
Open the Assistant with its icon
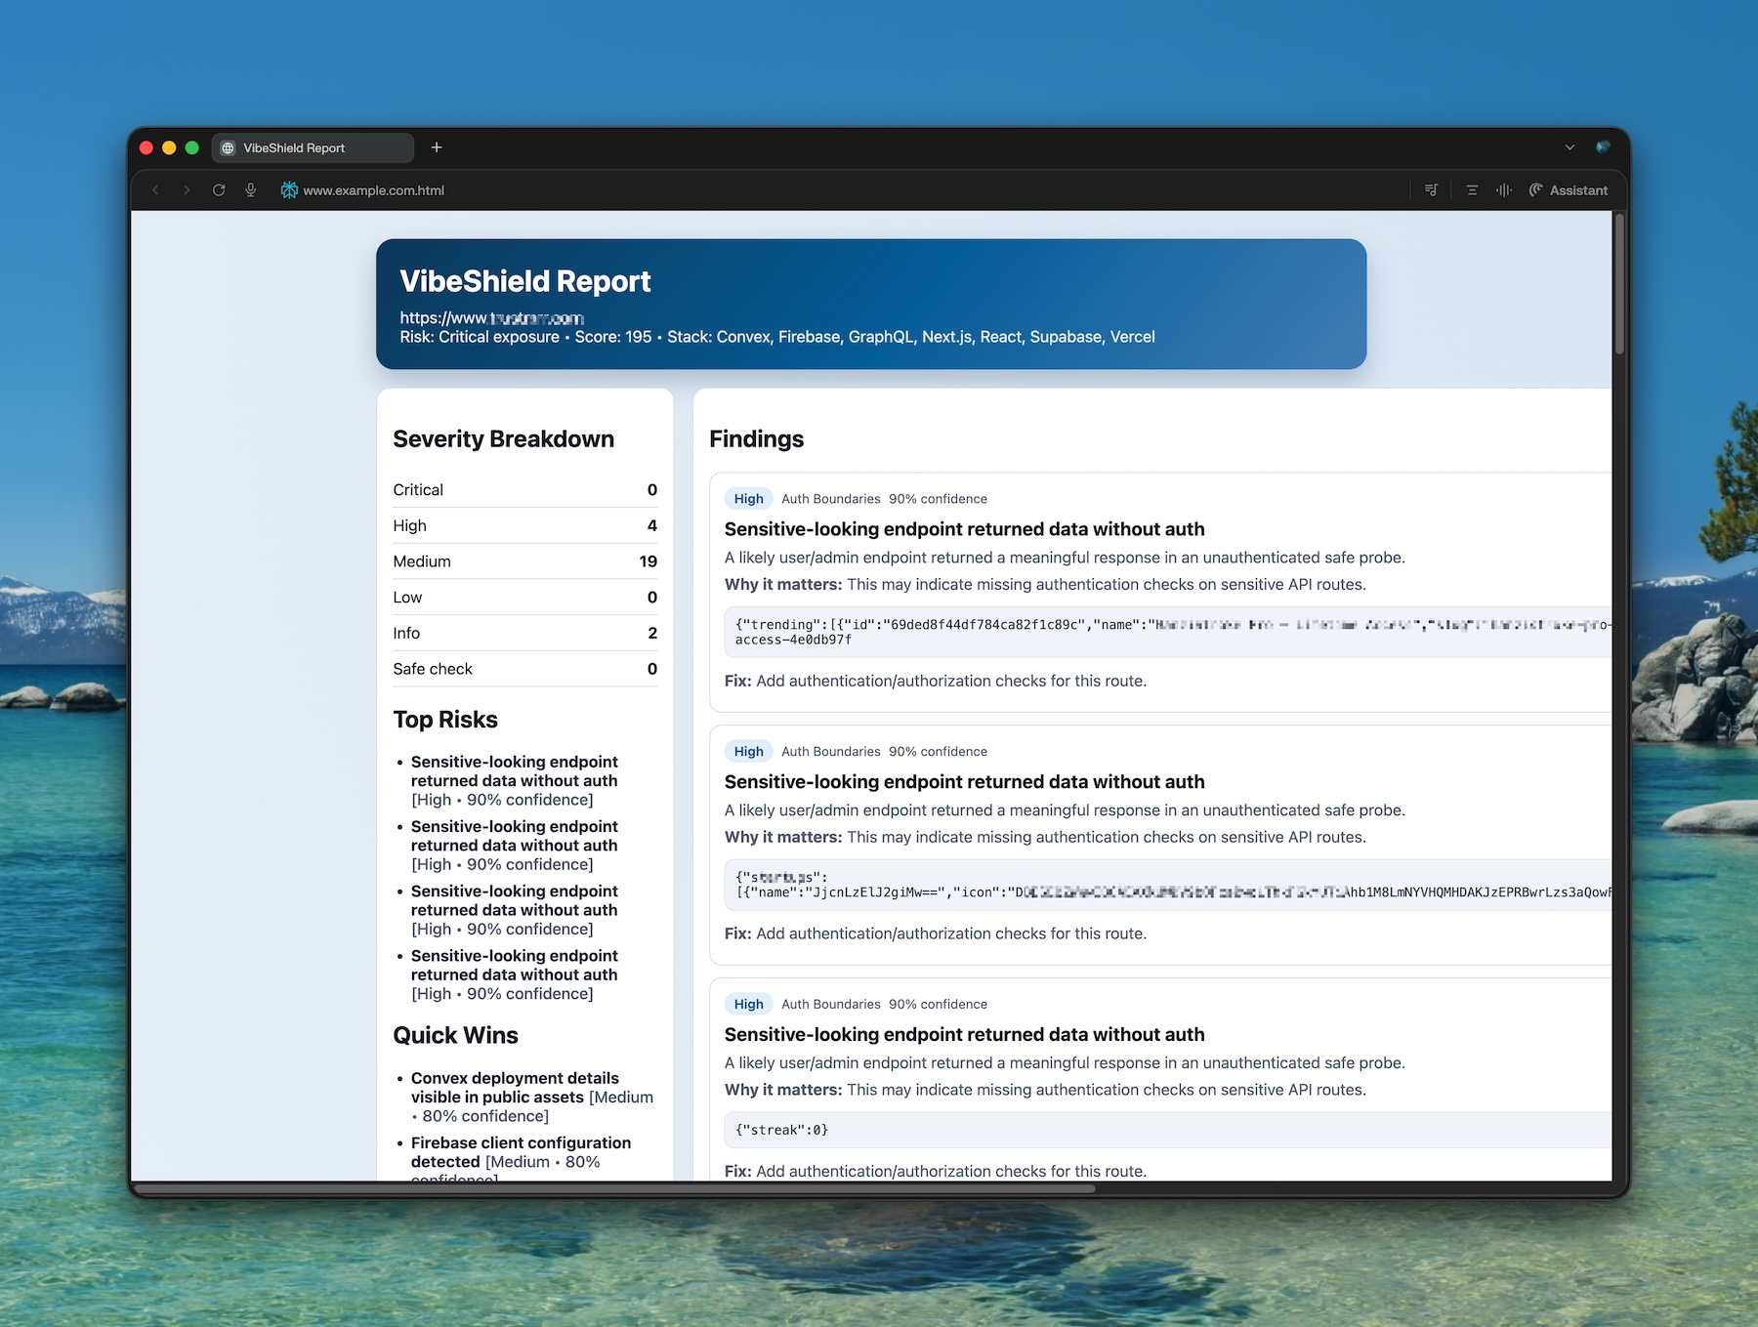pyautogui.click(x=1535, y=189)
